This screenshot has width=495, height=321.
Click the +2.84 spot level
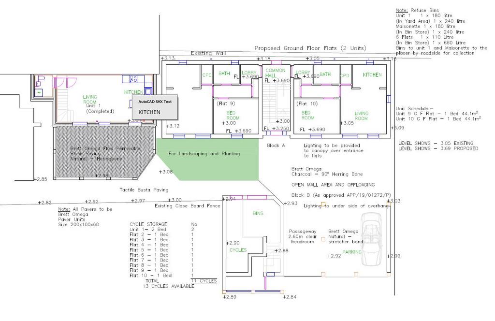[x=290, y=297]
